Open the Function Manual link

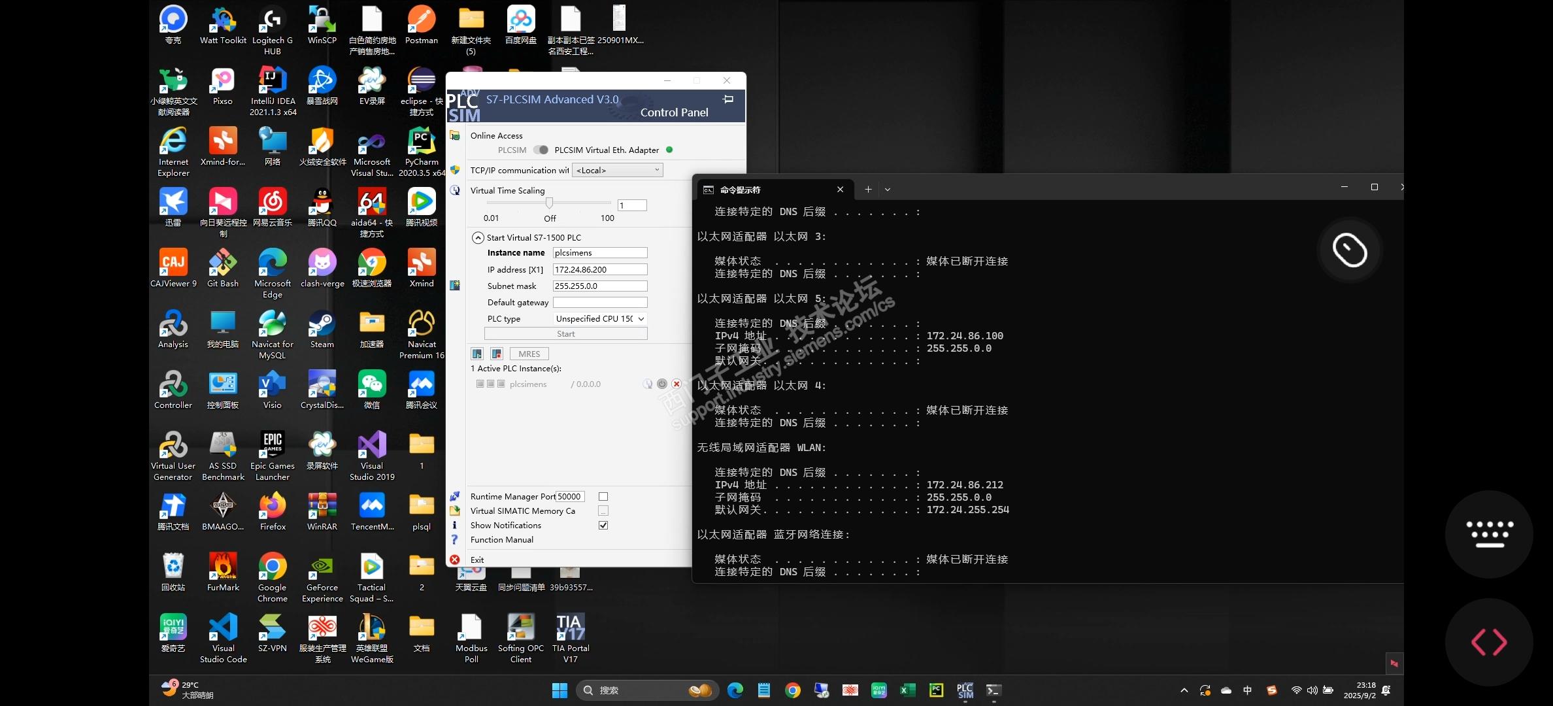pyautogui.click(x=501, y=539)
